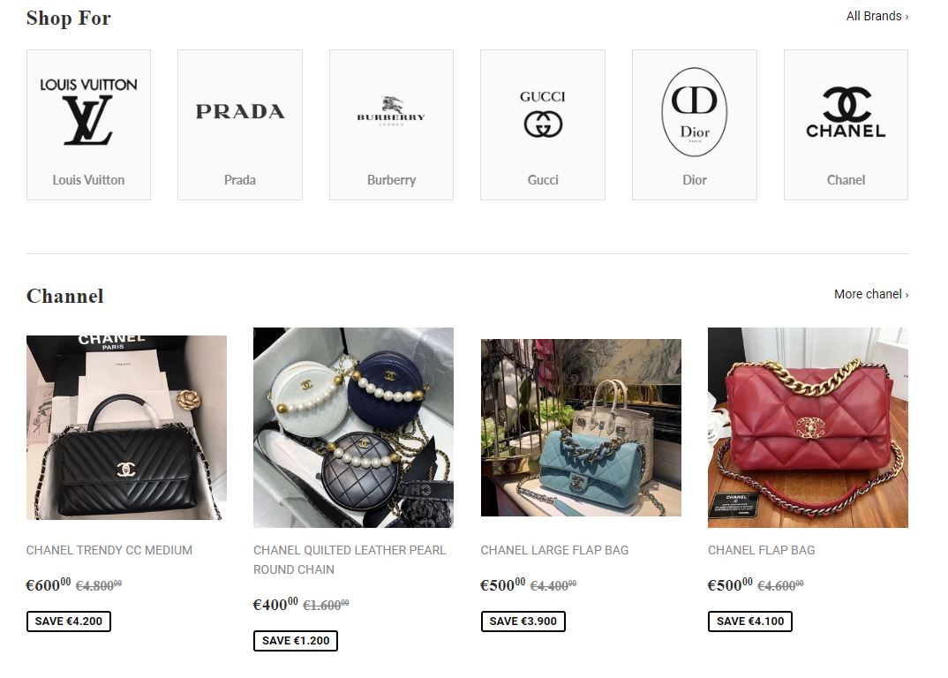Click the blue flap bag product image

[581, 427]
